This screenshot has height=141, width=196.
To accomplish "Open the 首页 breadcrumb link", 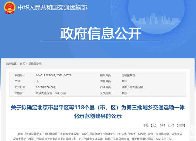I will tap(22, 64).
